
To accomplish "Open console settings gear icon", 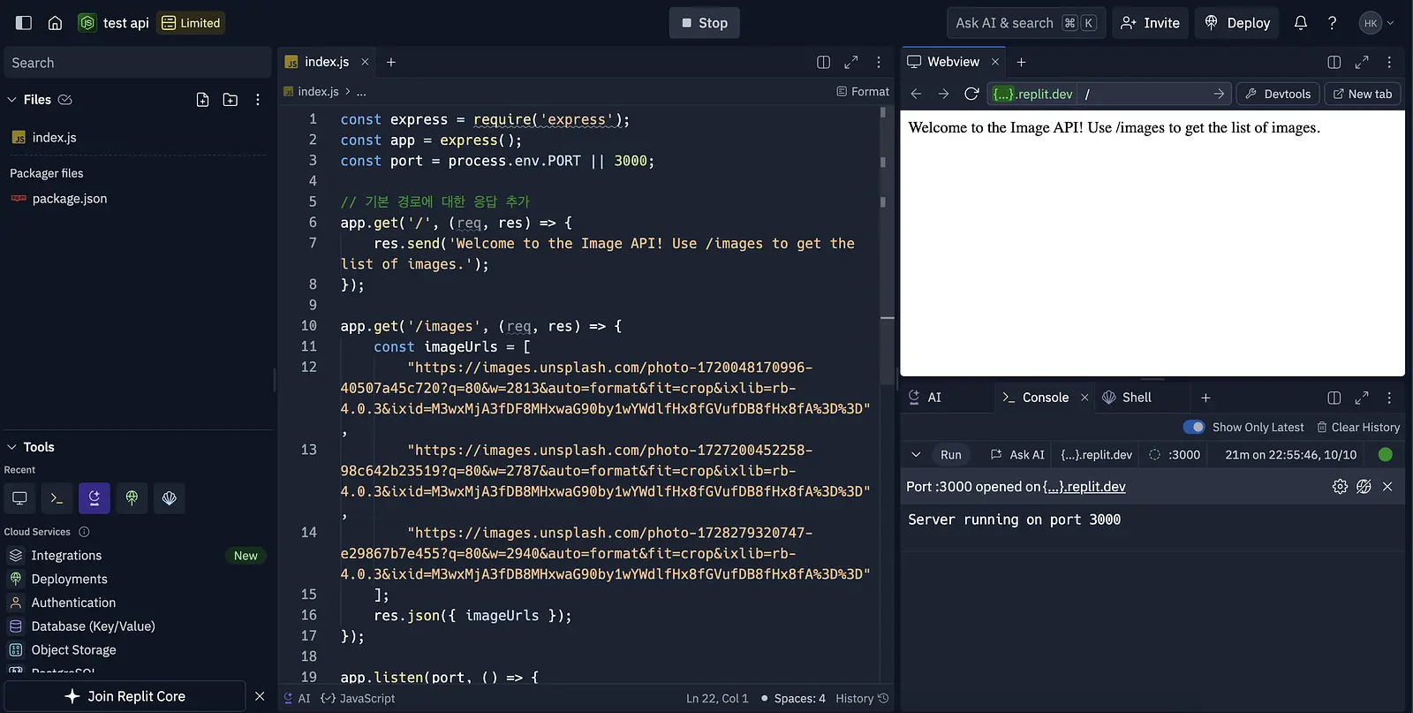I will (1340, 487).
